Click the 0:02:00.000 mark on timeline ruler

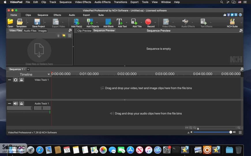127,74
